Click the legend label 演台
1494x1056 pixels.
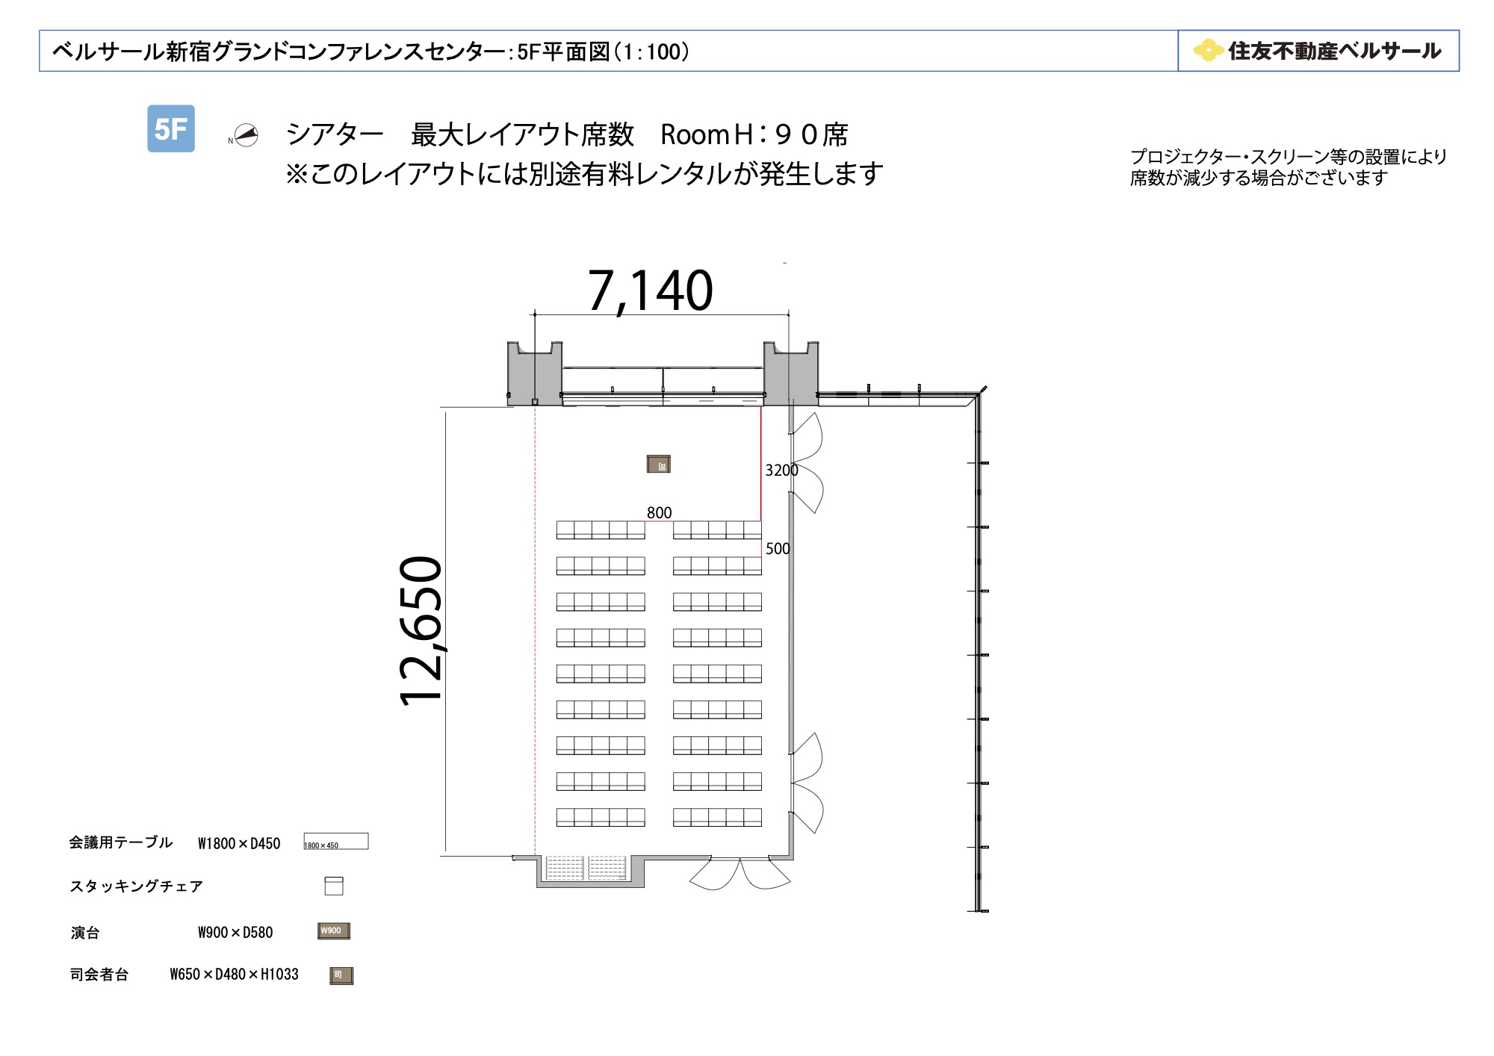click(85, 932)
